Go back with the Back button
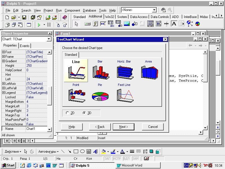The width and height of the screenshot is (225, 169). [x=100, y=127]
